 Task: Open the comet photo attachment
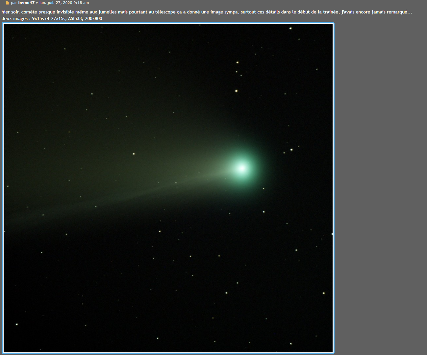(168, 188)
